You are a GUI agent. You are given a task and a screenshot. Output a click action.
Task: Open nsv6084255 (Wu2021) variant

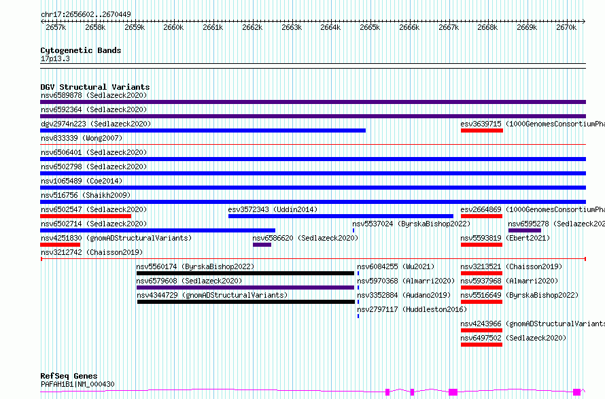click(x=396, y=266)
